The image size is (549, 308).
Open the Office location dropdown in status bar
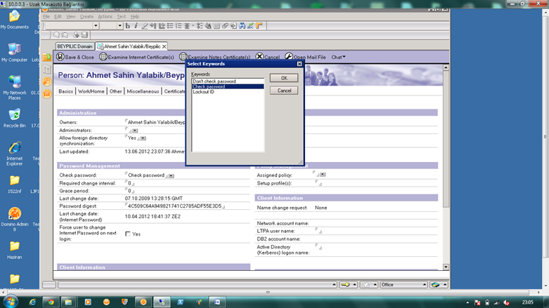[404, 285]
